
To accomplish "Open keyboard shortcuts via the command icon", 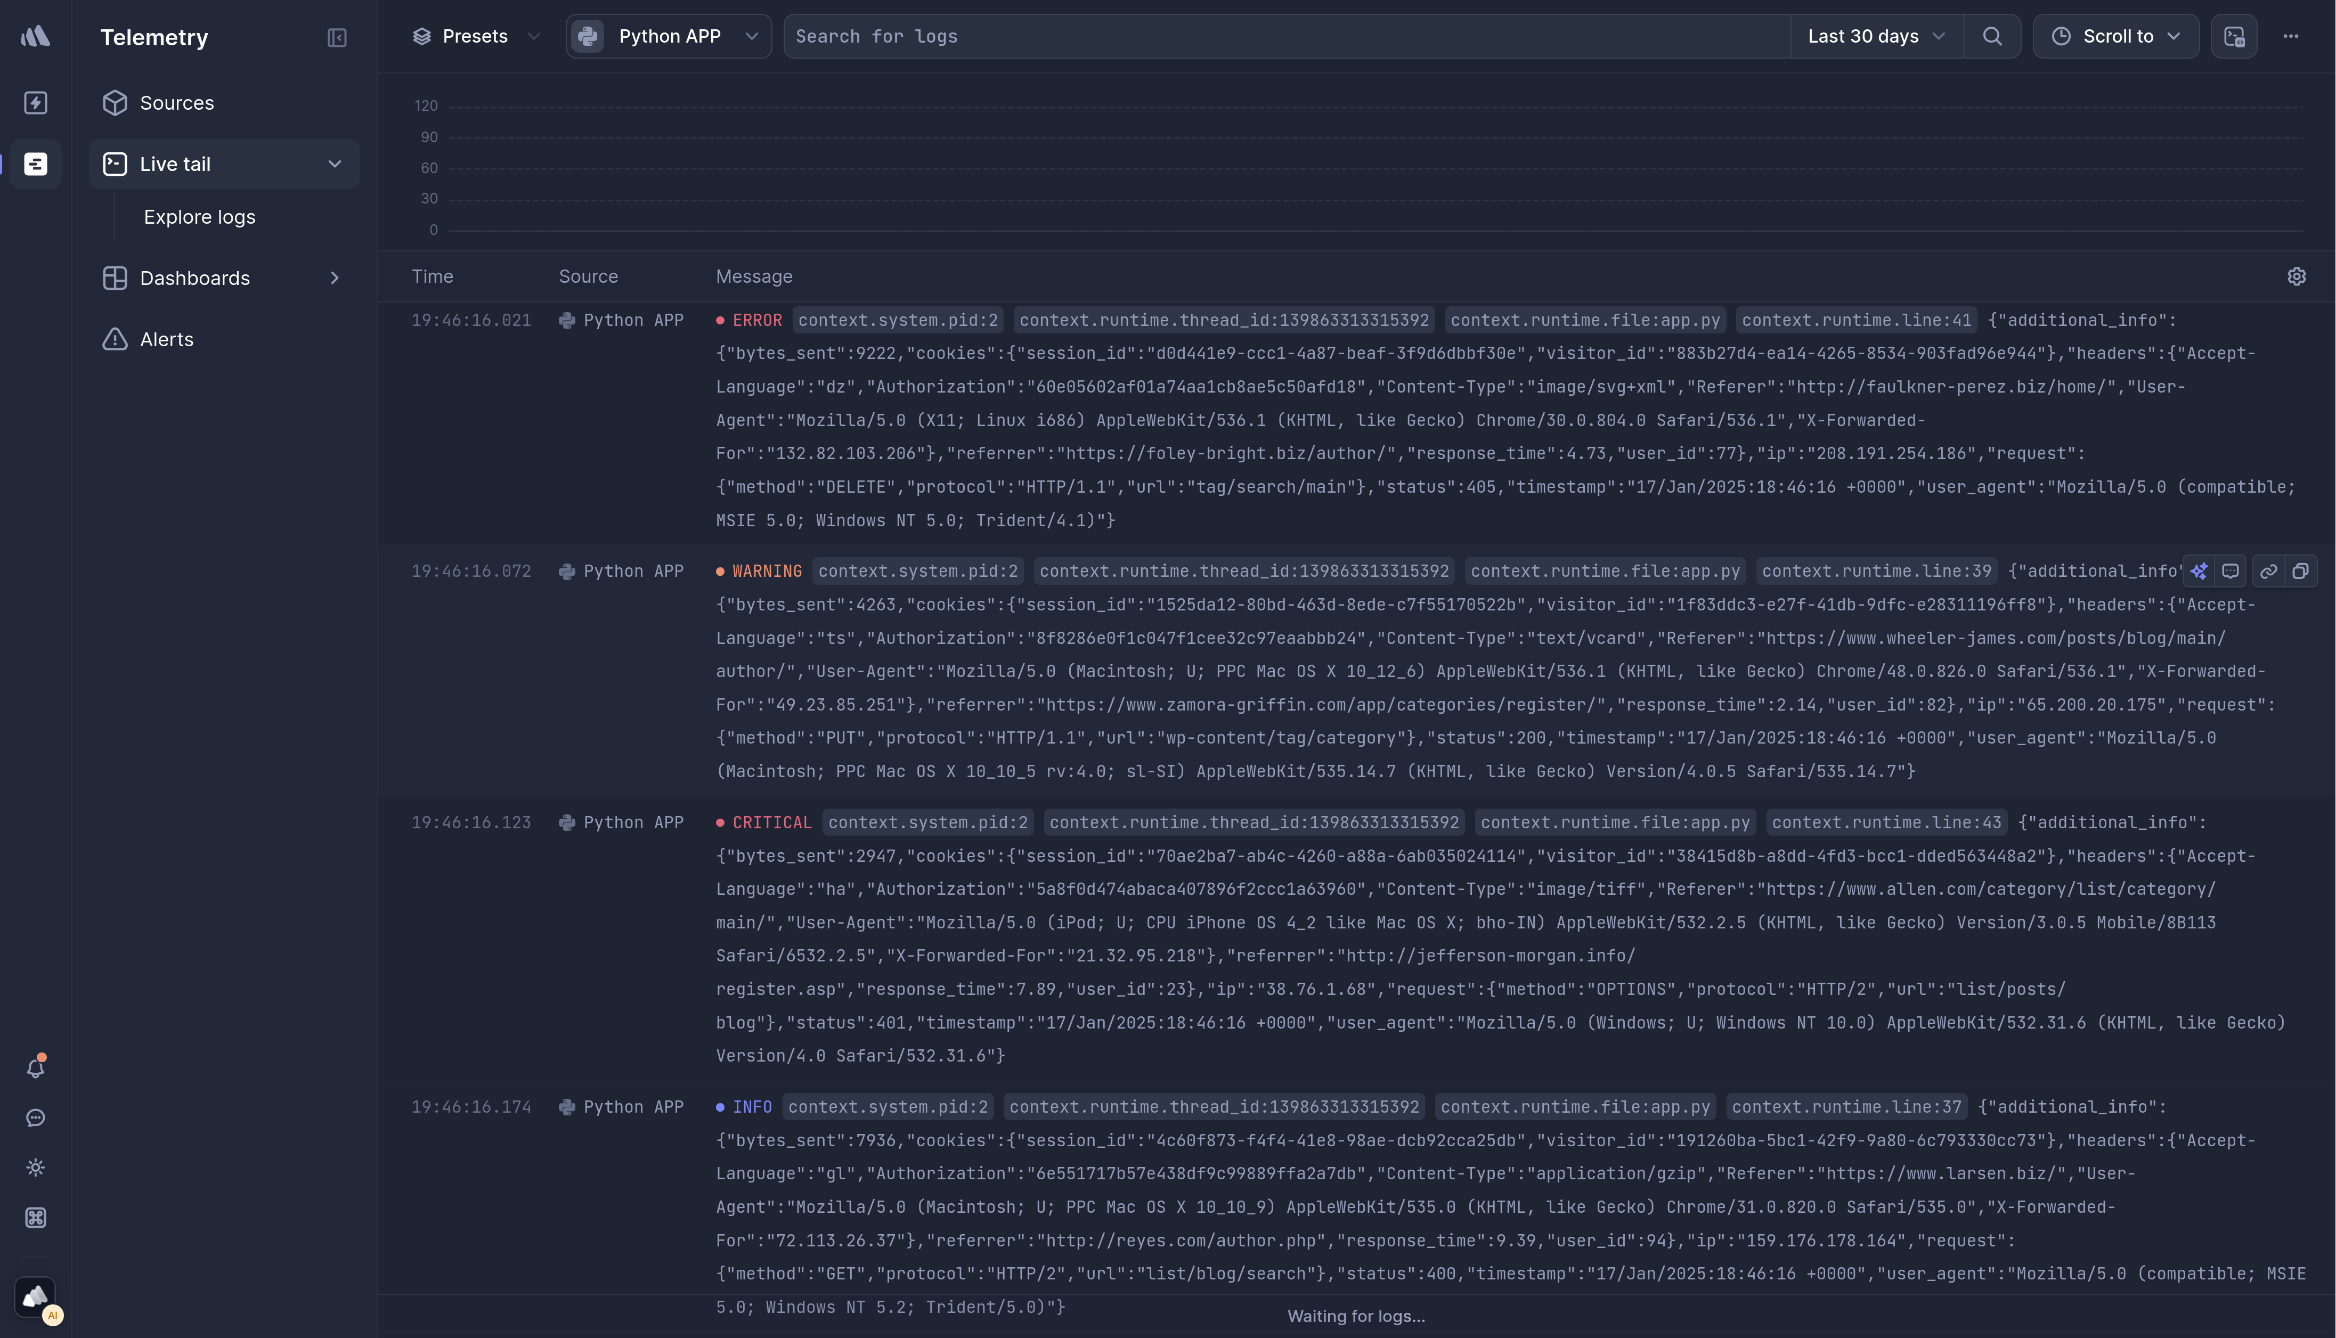I will pyautogui.click(x=35, y=1217).
